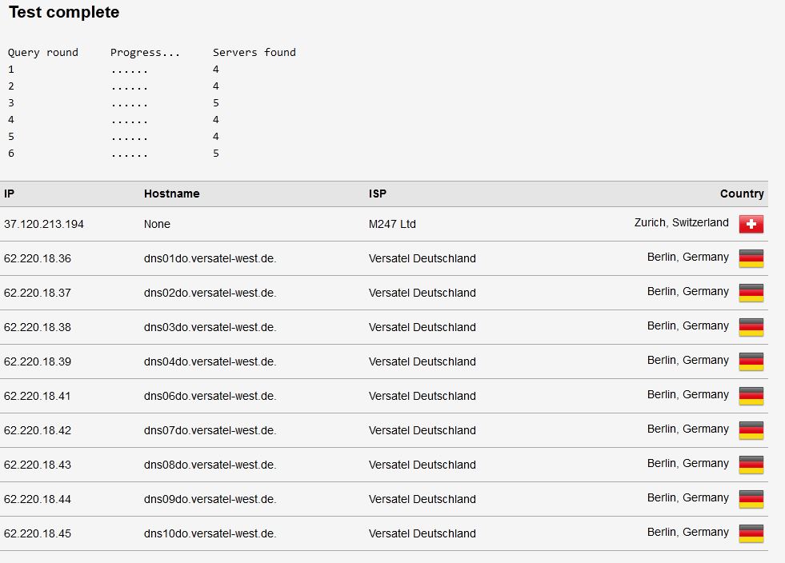The image size is (785, 563).
Task: Click hostname dns02do.versatel-west.de.
Action: [210, 293]
